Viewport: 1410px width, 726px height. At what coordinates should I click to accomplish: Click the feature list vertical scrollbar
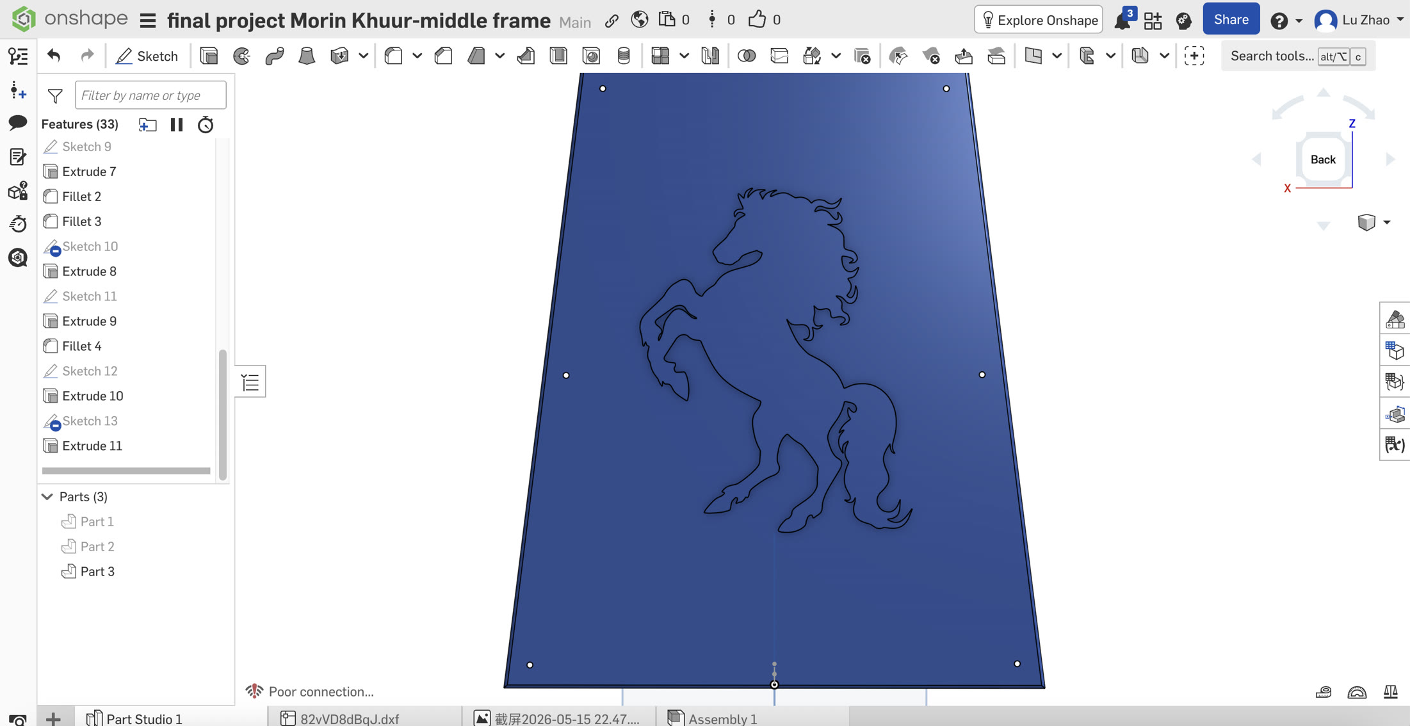click(x=222, y=414)
